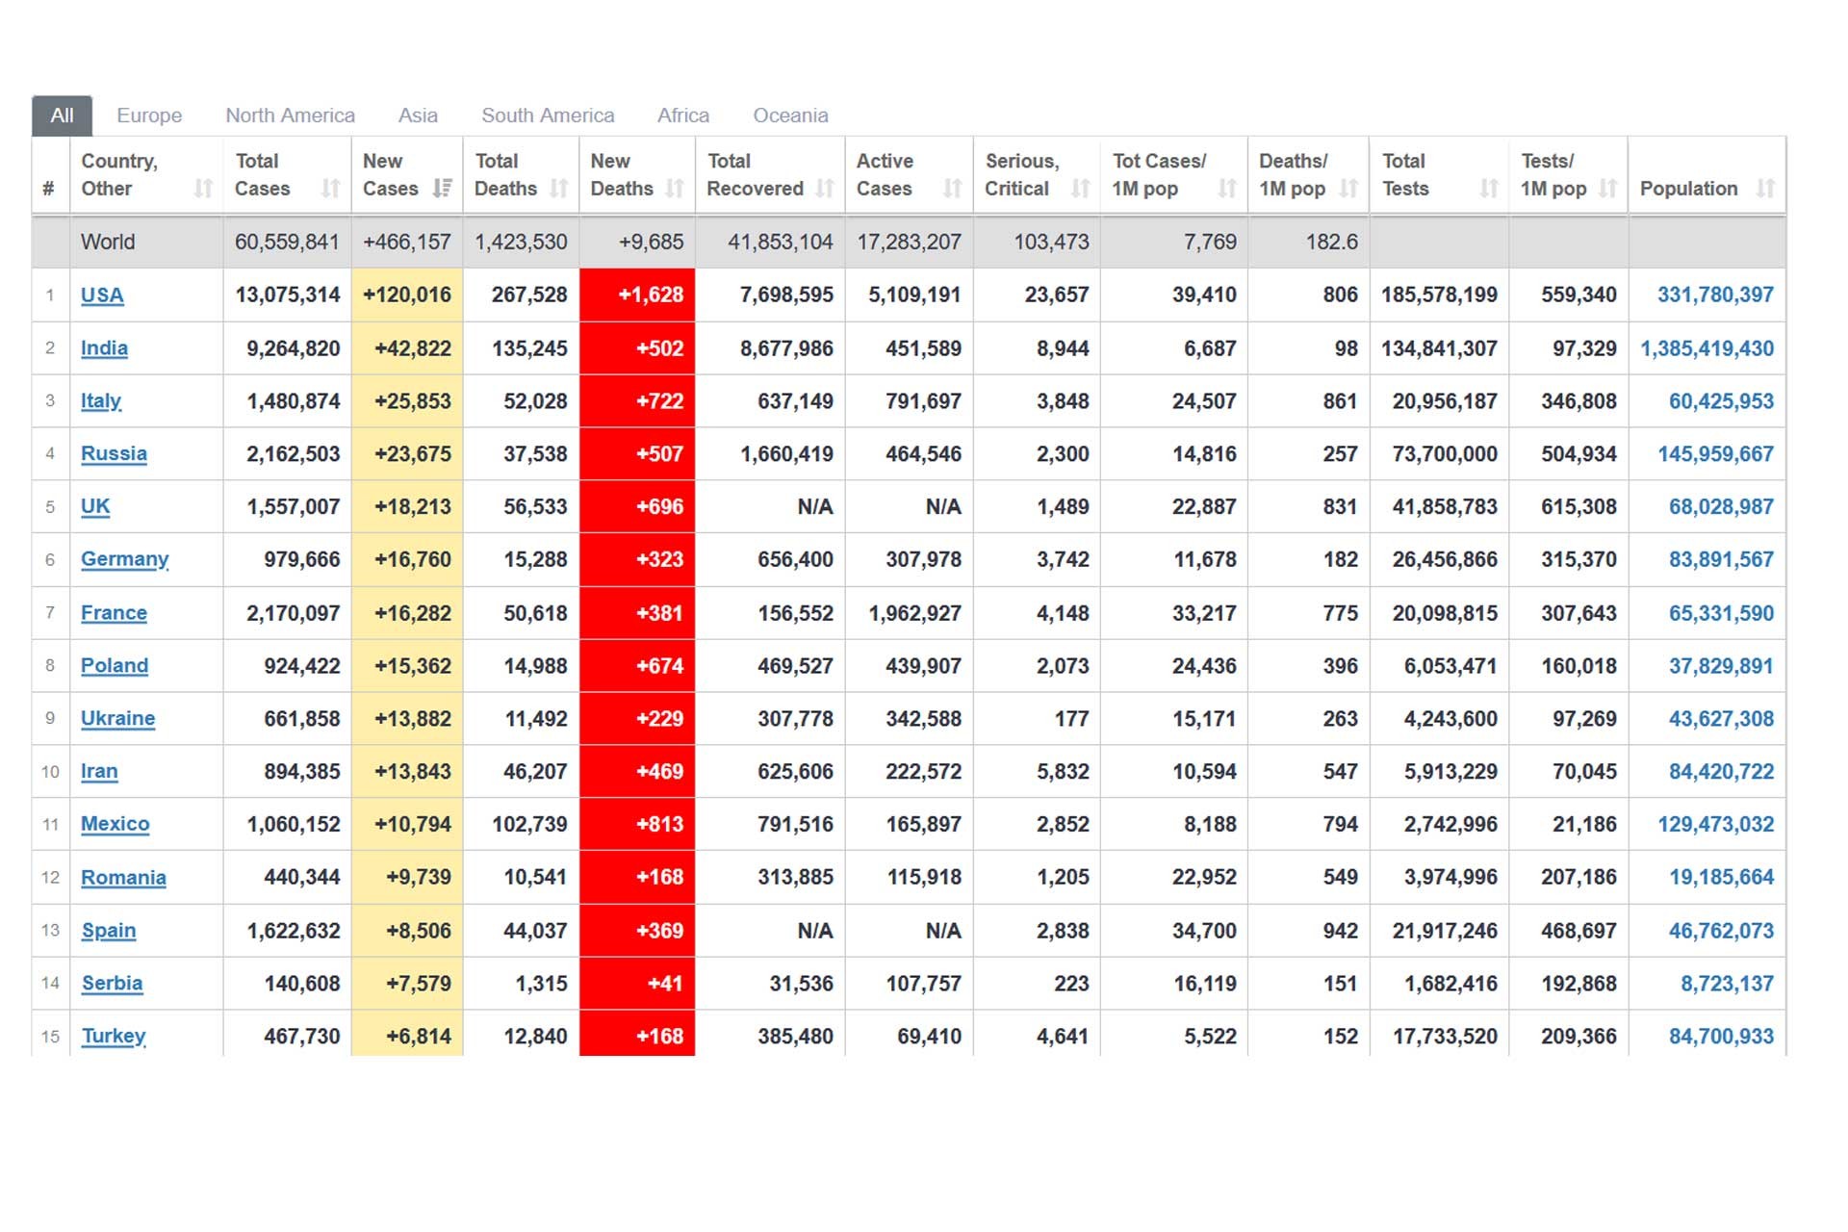Click UK population 68,028,987 link
1848x1232 pixels.
1721,507
